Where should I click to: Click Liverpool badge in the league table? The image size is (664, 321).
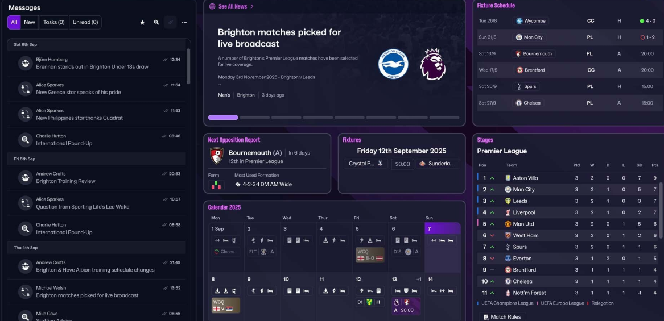pos(508,212)
